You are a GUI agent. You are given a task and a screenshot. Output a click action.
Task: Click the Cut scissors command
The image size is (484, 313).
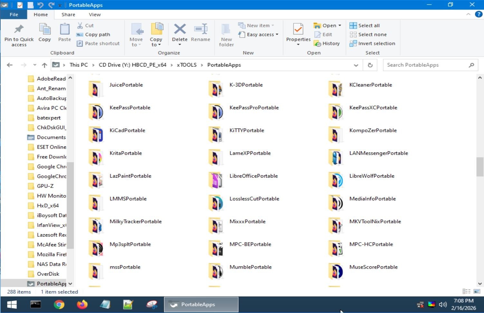[x=85, y=25]
